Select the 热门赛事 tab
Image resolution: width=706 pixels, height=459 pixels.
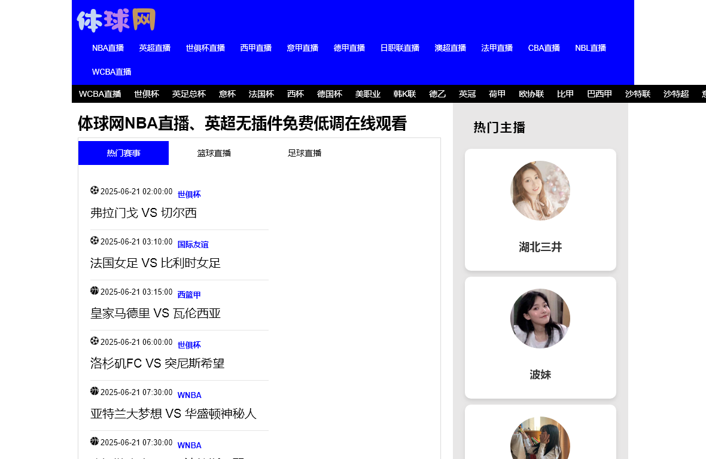pos(123,153)
